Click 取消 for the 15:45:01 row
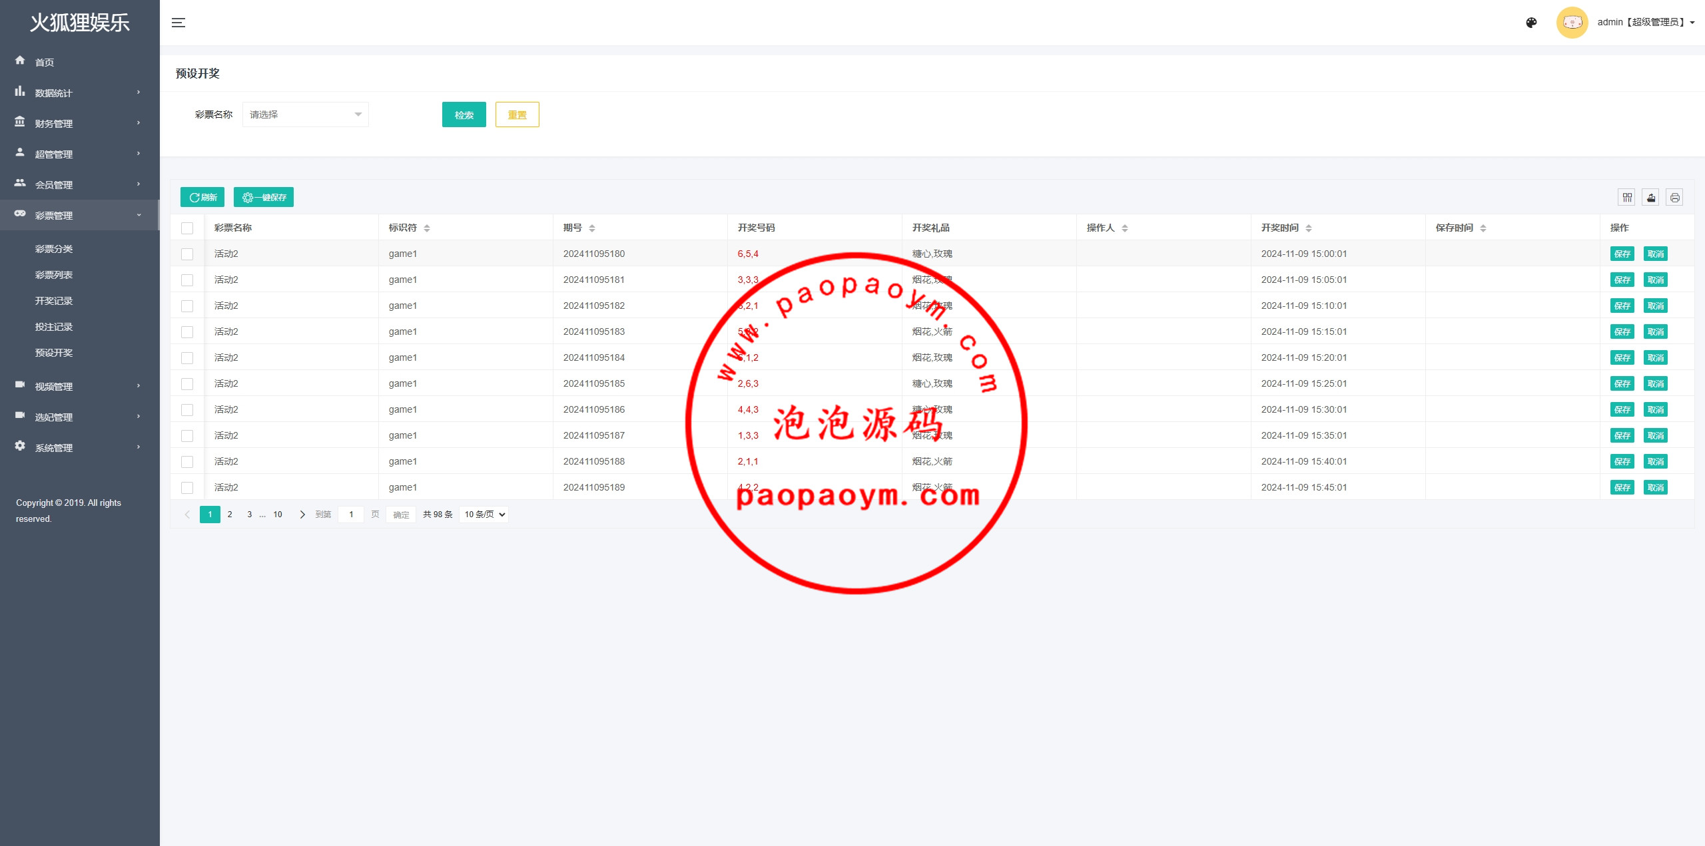The image size is (1705, 846). tap(1656, 487)
